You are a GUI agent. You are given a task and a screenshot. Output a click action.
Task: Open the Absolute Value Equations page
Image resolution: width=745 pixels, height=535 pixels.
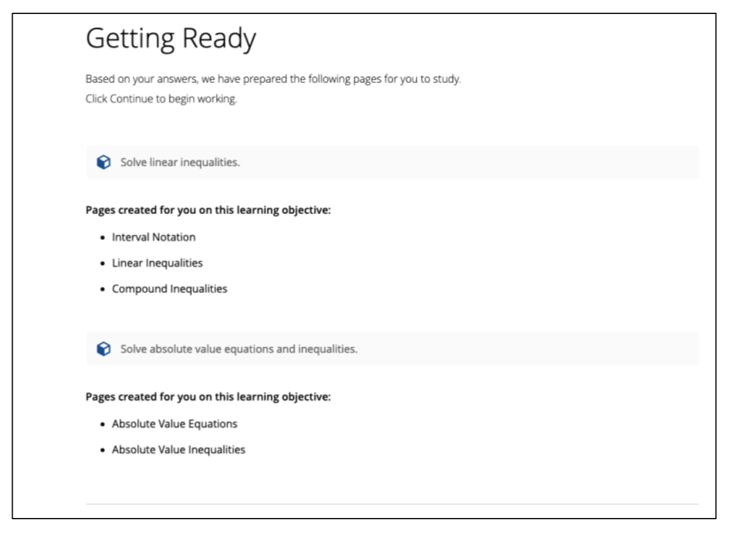[175, 424]
